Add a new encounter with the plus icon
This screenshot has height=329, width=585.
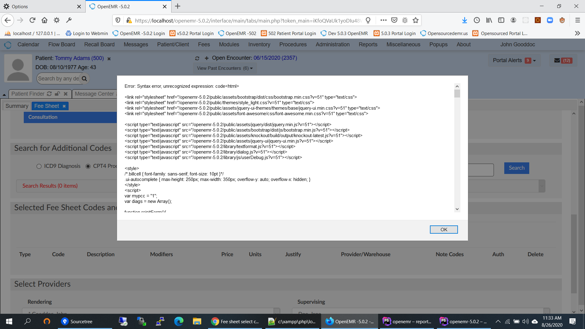tap(207, 58)
